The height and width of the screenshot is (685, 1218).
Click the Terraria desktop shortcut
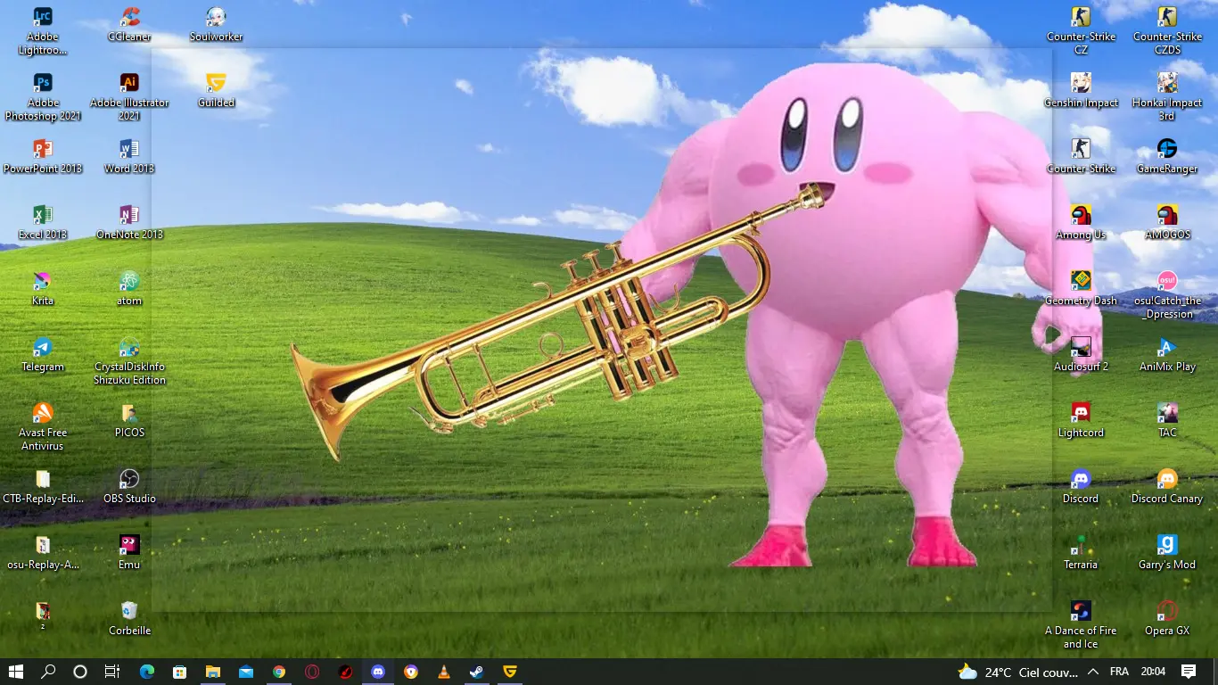click(1081, 546)
